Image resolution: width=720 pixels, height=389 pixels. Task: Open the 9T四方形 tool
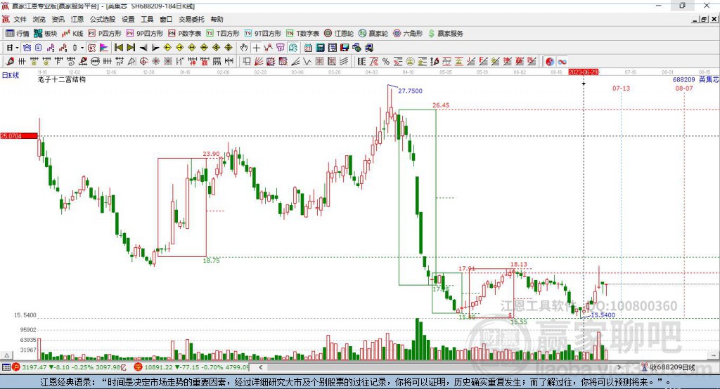click(263, 34)
